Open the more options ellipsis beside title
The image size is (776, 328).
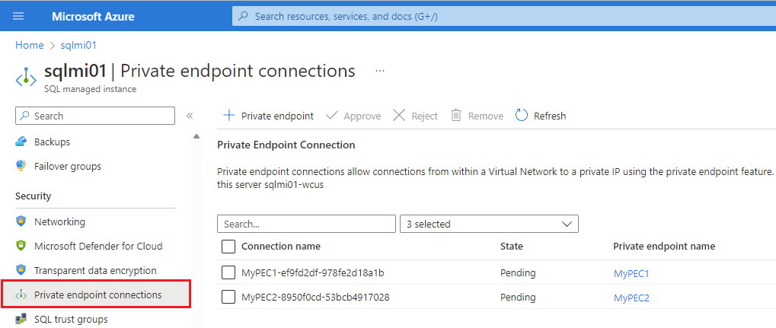coord(380,71)
